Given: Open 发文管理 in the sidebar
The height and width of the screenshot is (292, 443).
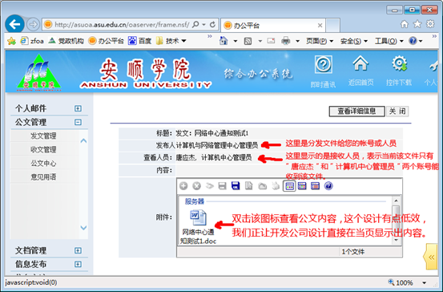Looking at the screenshot, I should click(x=43, y=136).
